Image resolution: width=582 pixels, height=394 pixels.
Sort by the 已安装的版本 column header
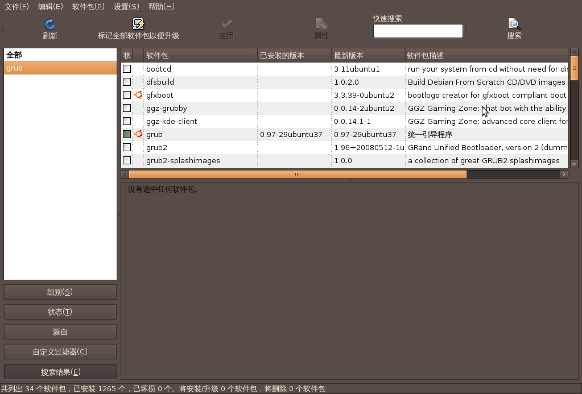(x=294, y=56)
